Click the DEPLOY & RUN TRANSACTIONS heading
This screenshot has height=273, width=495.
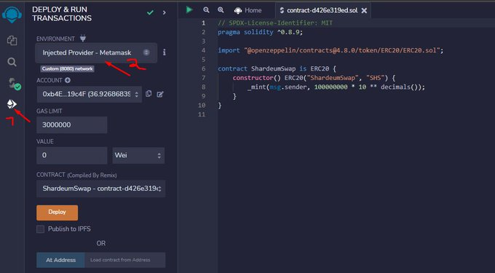pyautogui.click(x=62, y=14)
